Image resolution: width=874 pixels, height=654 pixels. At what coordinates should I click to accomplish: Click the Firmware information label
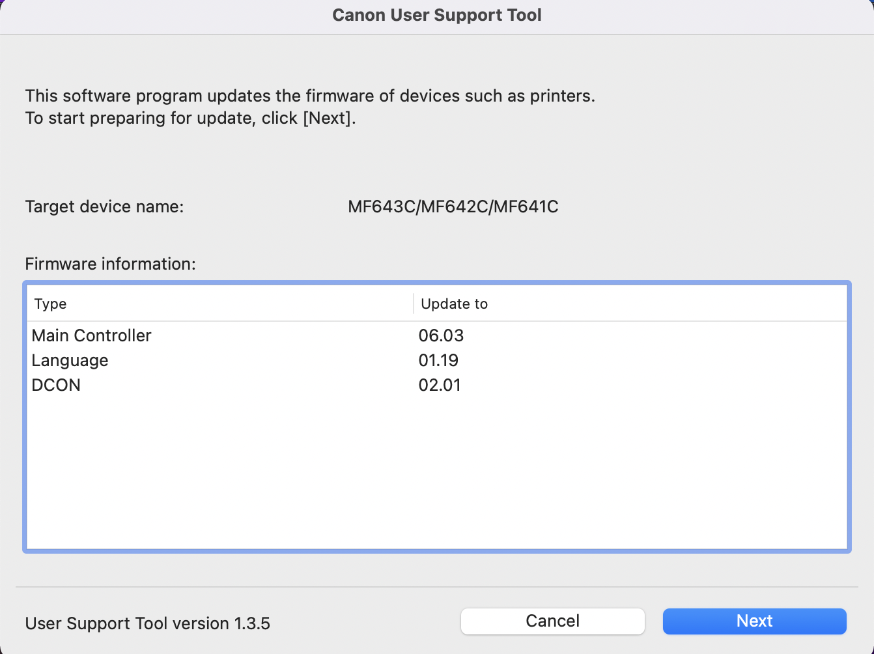[x=110, y=264]
